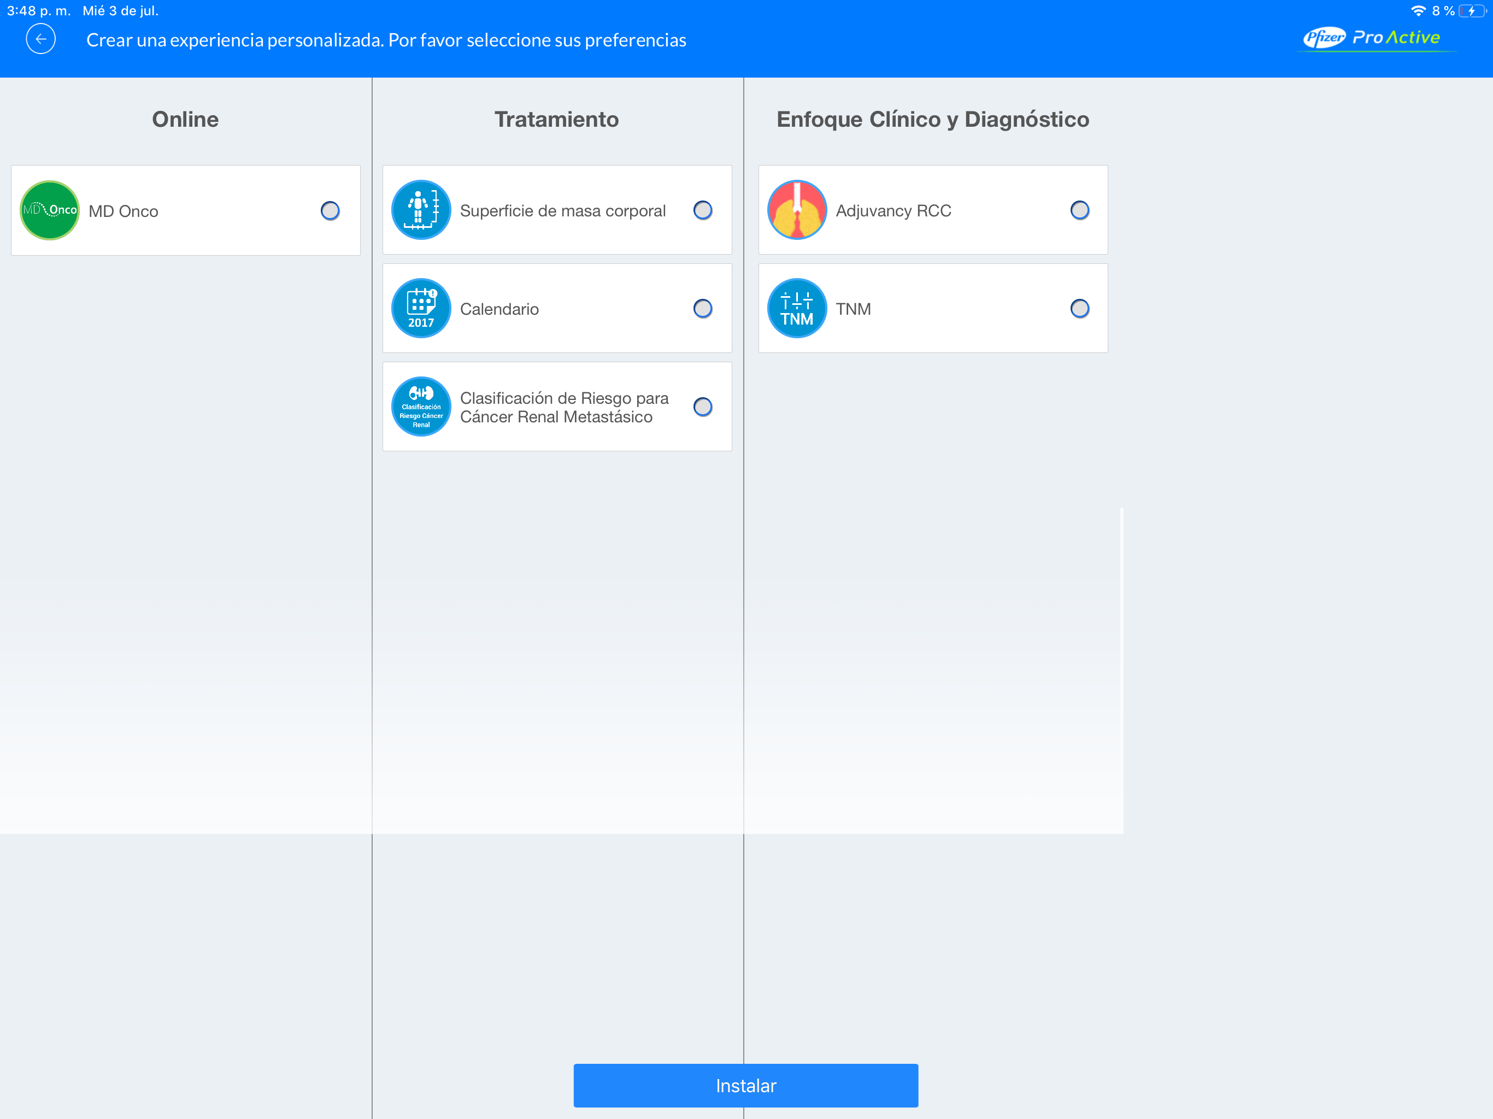Screen dimensions: 1493x1119
Task: Tap the 2017 Calendario calendar icon
Action: tap(421, 308)
